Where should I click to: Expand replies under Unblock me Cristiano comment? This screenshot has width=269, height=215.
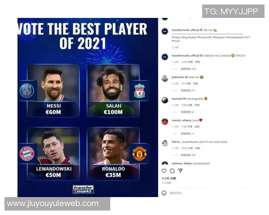(x=188, y=69)
